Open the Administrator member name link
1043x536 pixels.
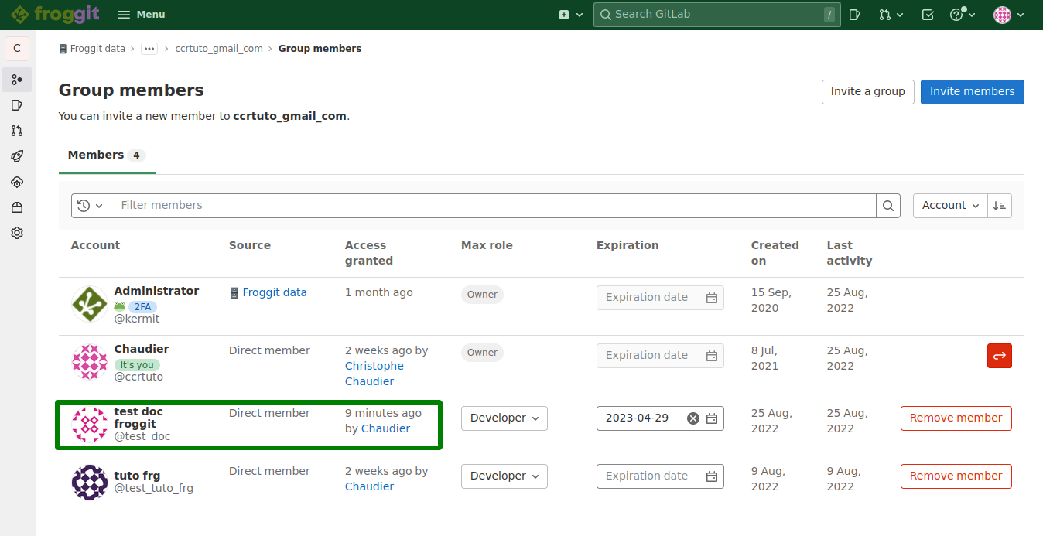point(156,291)
